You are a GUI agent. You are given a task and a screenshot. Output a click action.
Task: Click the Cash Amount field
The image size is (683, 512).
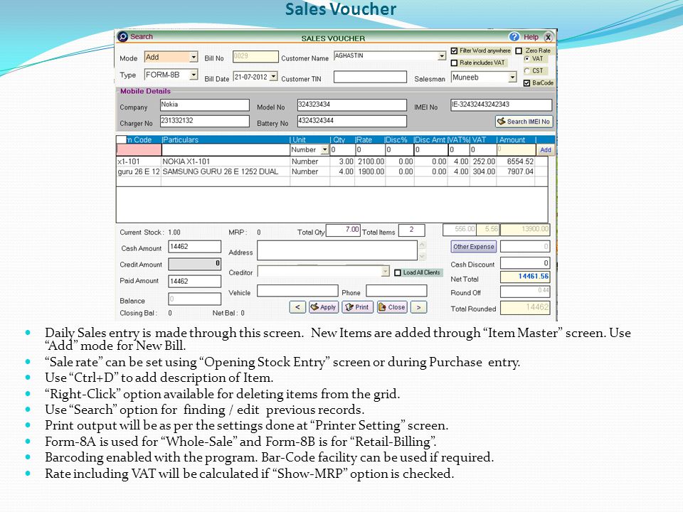(195, 247)
